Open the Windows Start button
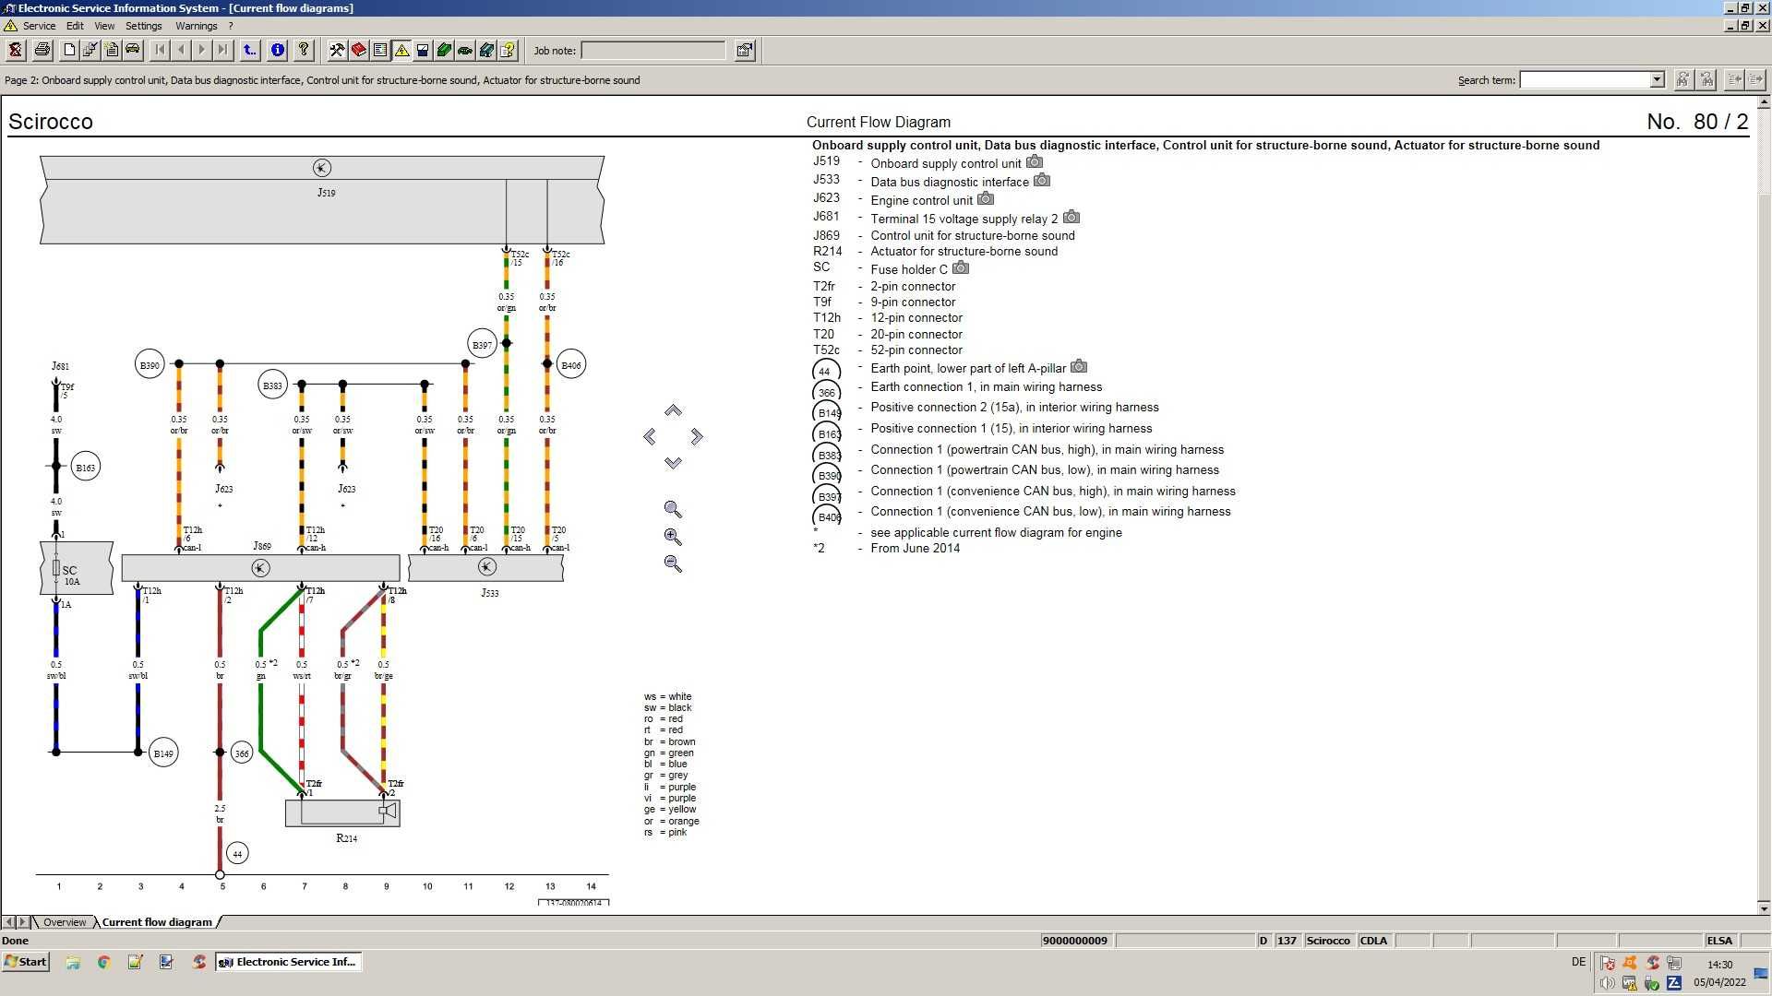The width and height of the screenshot is (1772, 996). click(26, 962)
